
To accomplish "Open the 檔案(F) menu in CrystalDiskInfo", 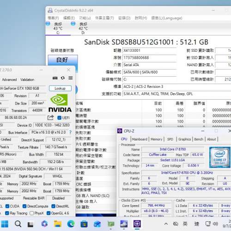I will [x=53, y=18].
